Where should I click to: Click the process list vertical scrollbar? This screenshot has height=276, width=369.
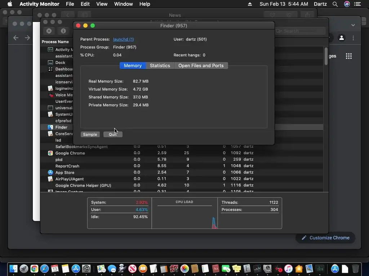(x=326, y=56)
